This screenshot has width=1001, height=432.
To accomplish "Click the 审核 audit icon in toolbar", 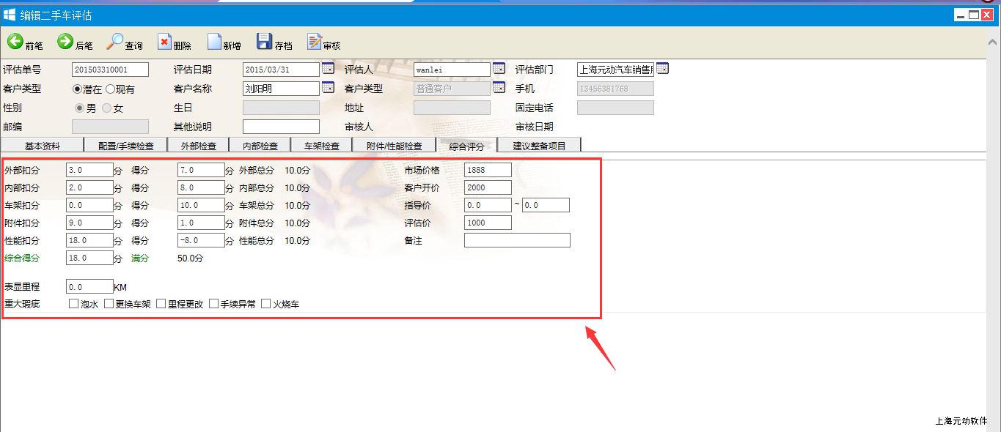I will point(314,42).
